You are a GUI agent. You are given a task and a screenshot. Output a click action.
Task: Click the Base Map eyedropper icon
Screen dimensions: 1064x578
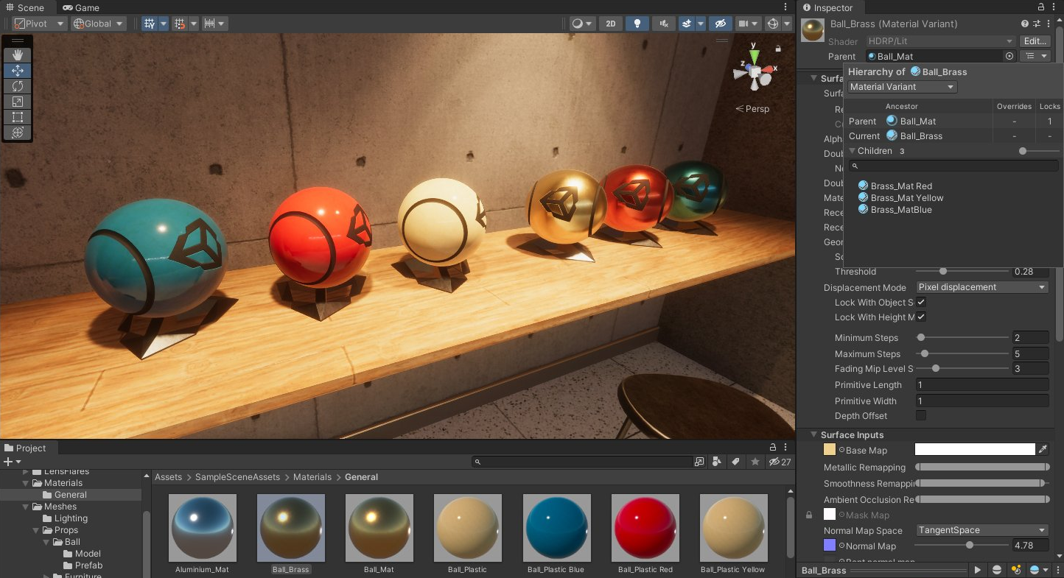1043,450
